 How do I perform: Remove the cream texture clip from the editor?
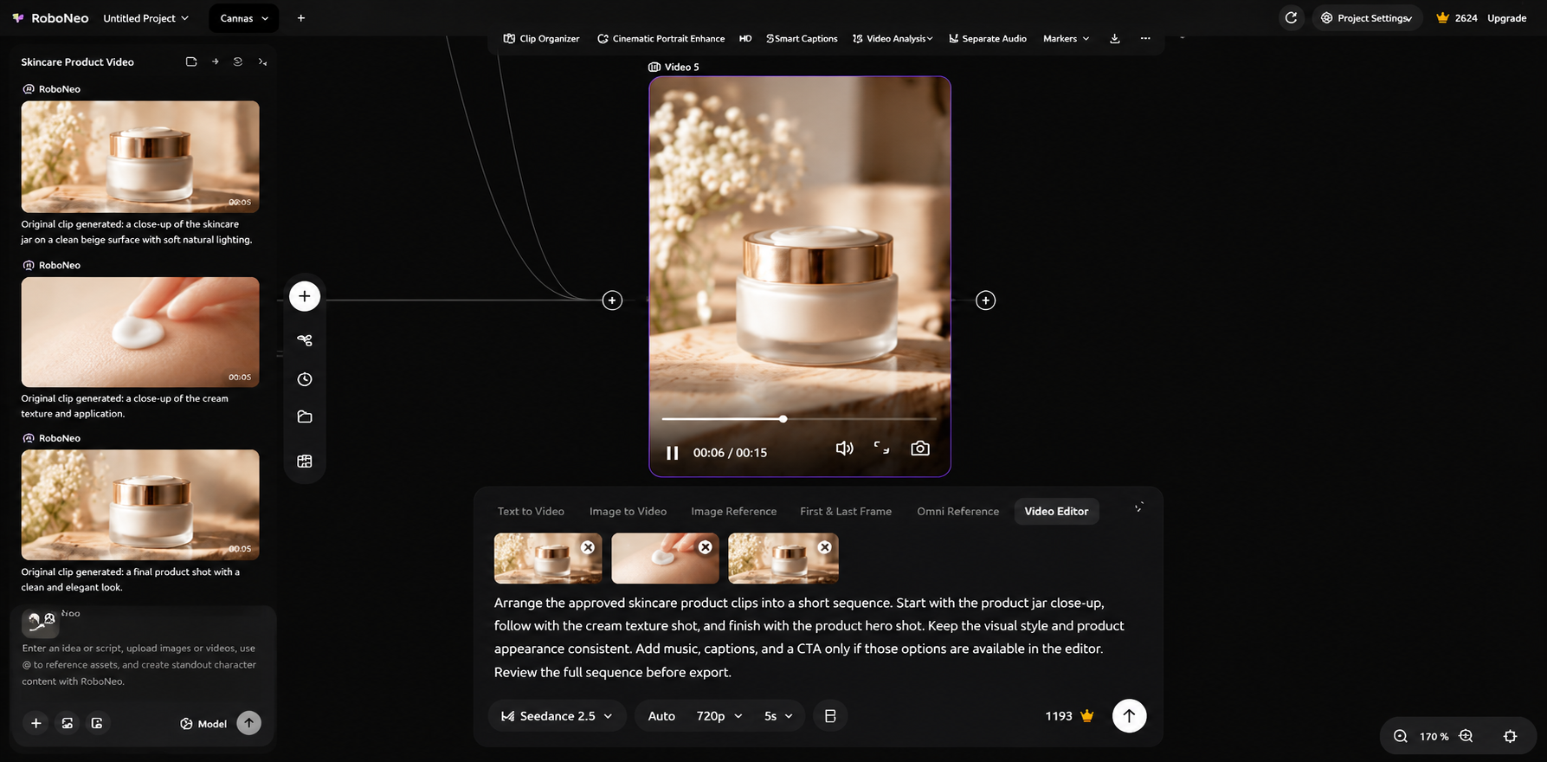point(706,547)
